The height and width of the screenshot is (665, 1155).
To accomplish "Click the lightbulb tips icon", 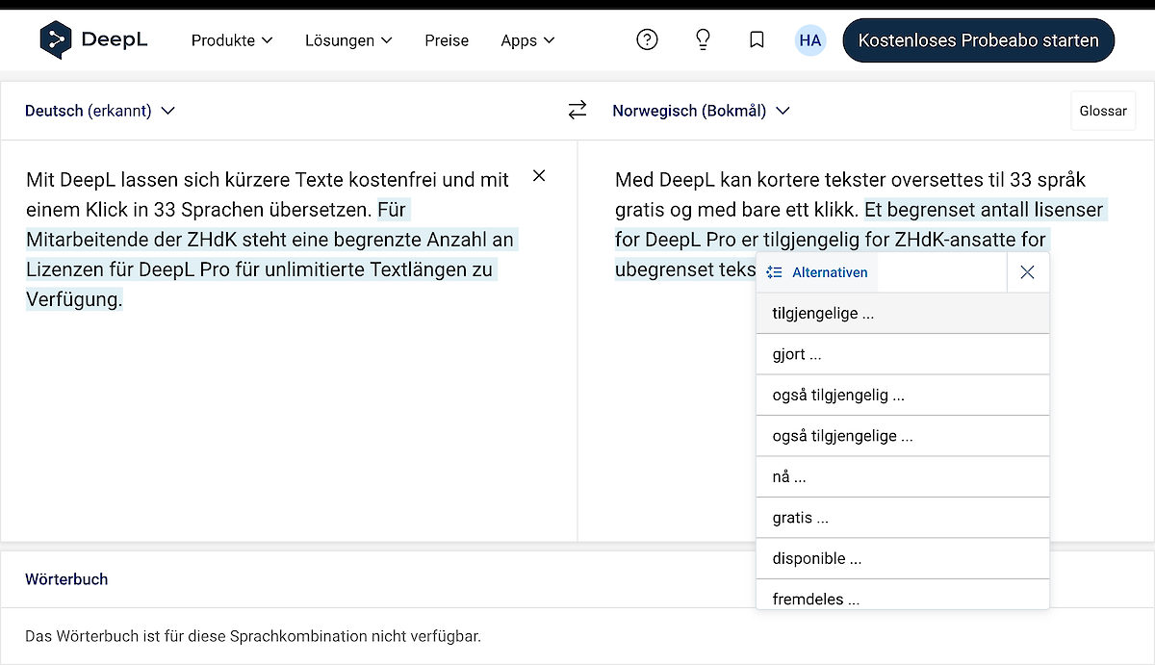I will click(703, 40).
